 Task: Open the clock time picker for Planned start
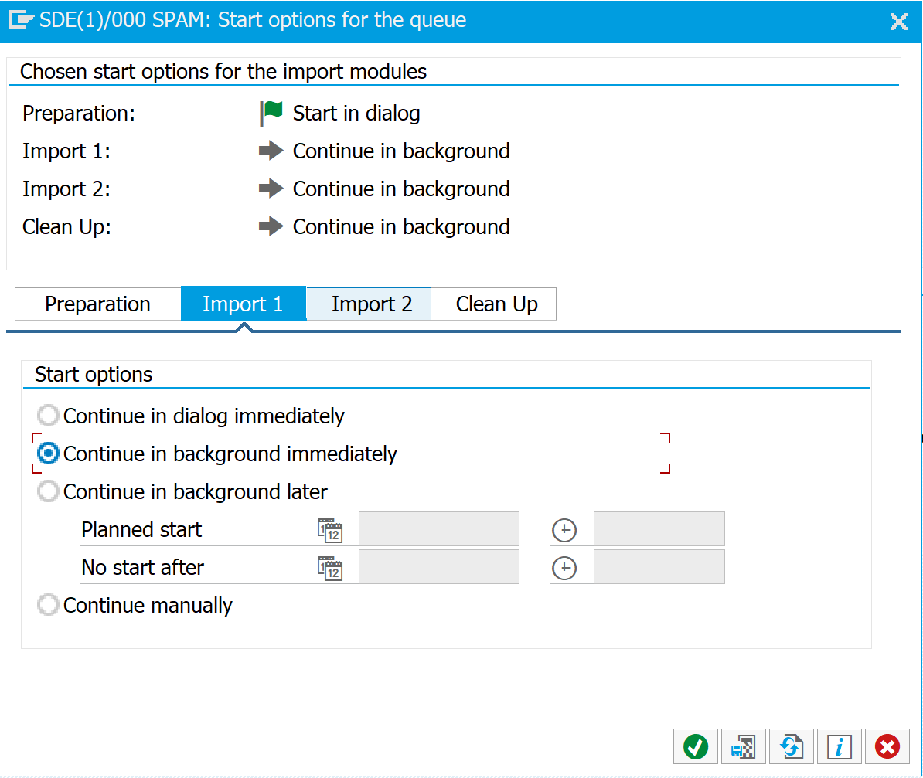pyautogui.click(x=564, y=530)
